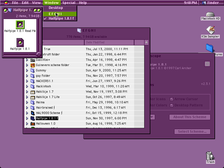
Task: Click the Halfpipe 1.8.1 f list icon
Action: (33, 118)
